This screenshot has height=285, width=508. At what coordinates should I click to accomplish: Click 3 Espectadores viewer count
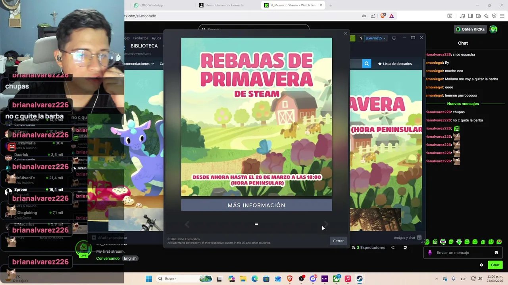tap(369, 248)
